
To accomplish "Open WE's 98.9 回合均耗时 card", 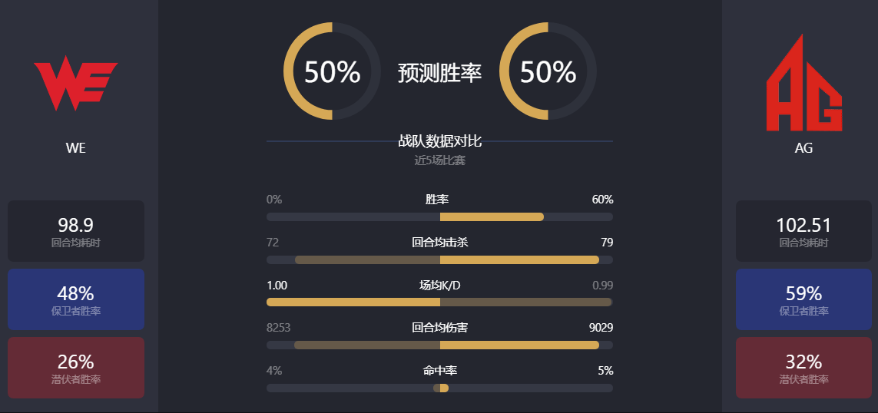I will click(76, 231).
